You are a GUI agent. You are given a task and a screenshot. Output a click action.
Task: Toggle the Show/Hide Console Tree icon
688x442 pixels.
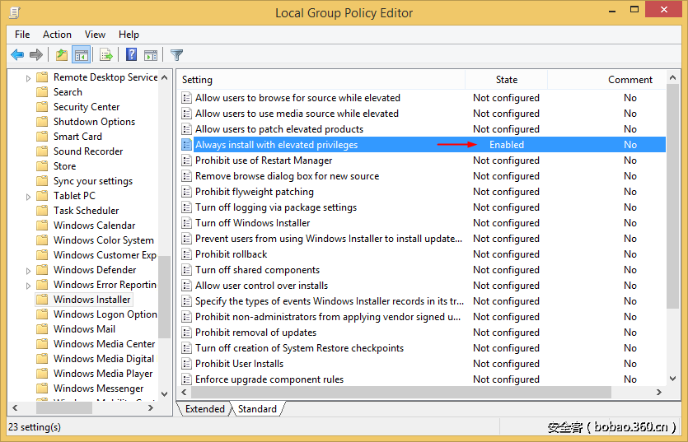[81, 55]
